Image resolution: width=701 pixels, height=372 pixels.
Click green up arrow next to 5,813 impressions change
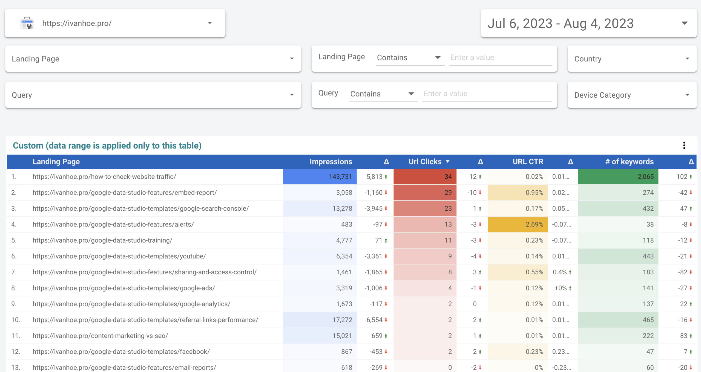coord(386,177)
